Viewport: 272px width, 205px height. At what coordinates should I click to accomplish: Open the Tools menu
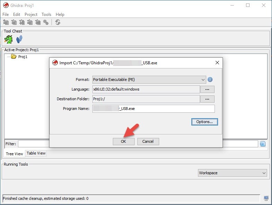pos(46,15)
